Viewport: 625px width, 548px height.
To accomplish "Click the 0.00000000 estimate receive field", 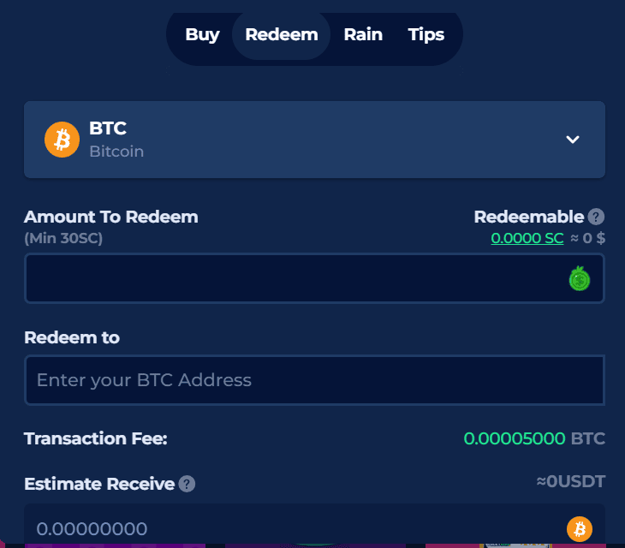I will coord(314,526).
